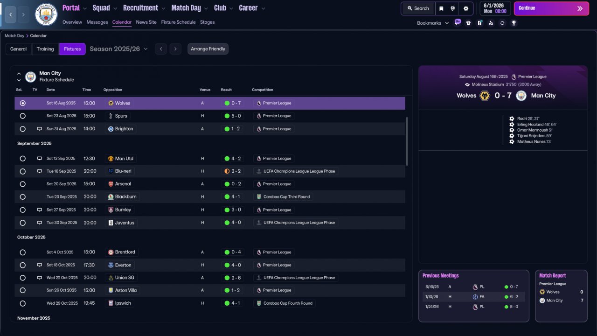597x336 pixels.
Task: Open the Fixture Schedule tab
Action: [x=179, y=22]
